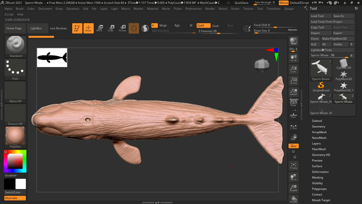Expand the ArrayMesh section
The width and height of the screenshot is (362, 204).
(319, 132)
